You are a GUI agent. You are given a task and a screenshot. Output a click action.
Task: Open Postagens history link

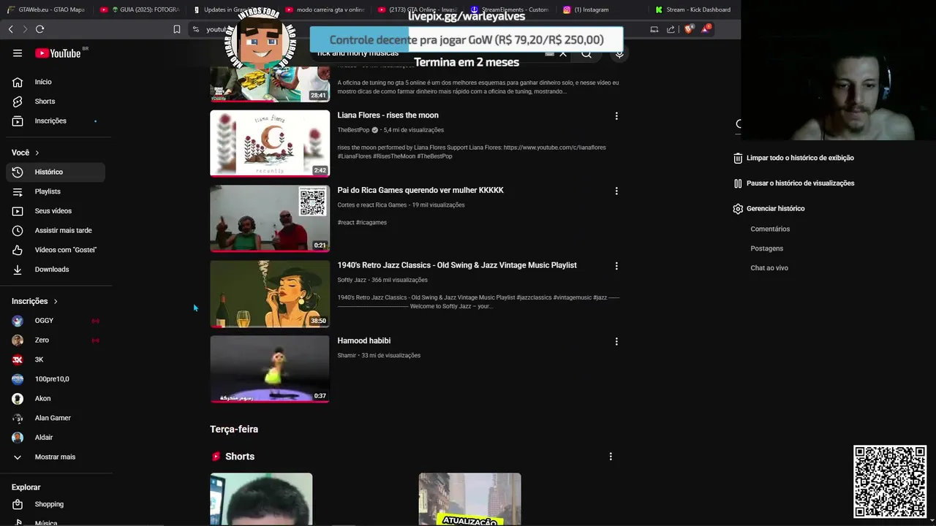pyautogui.click(x=766, y=248)
